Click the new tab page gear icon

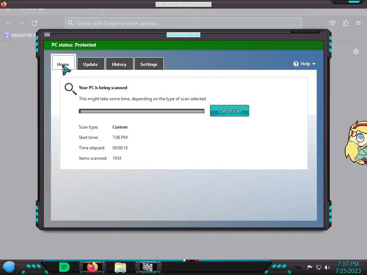point(356,52)
